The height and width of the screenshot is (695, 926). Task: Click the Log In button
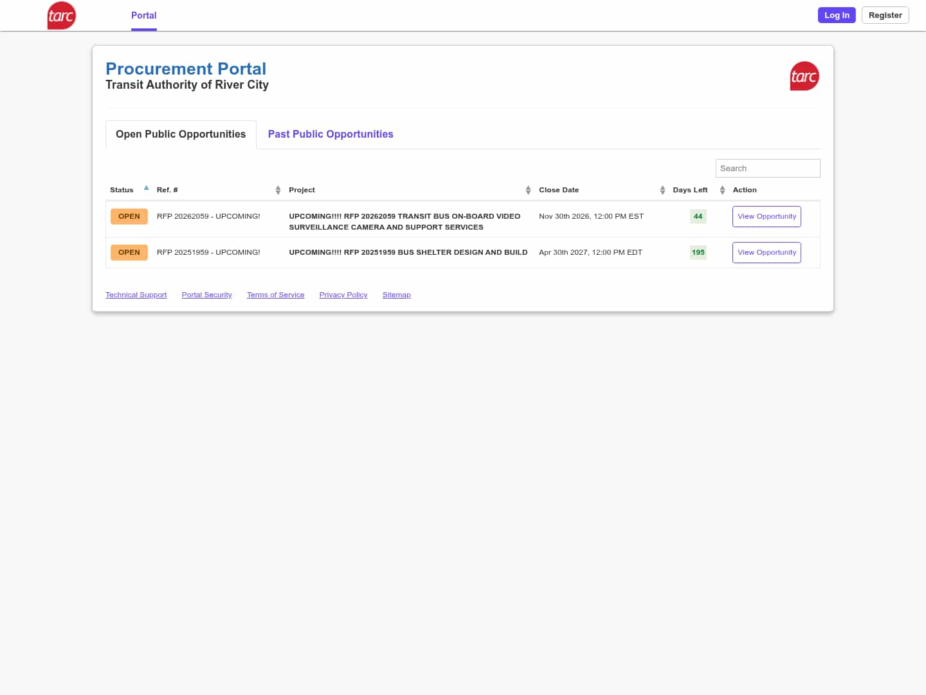(x=837, y=15)
